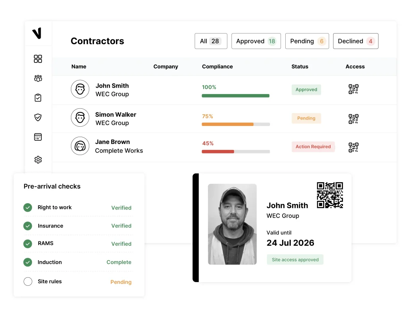Click the Verified status next to Right to work
This screenshot has width=408, height=314.
coord(121,208)
